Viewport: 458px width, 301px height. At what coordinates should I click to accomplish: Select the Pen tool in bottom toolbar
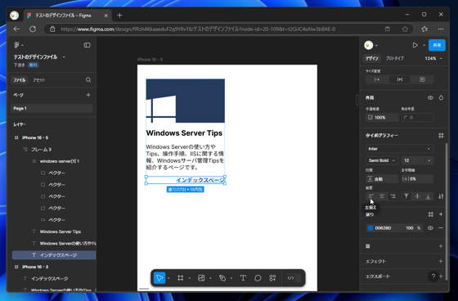tap(222, 278)
